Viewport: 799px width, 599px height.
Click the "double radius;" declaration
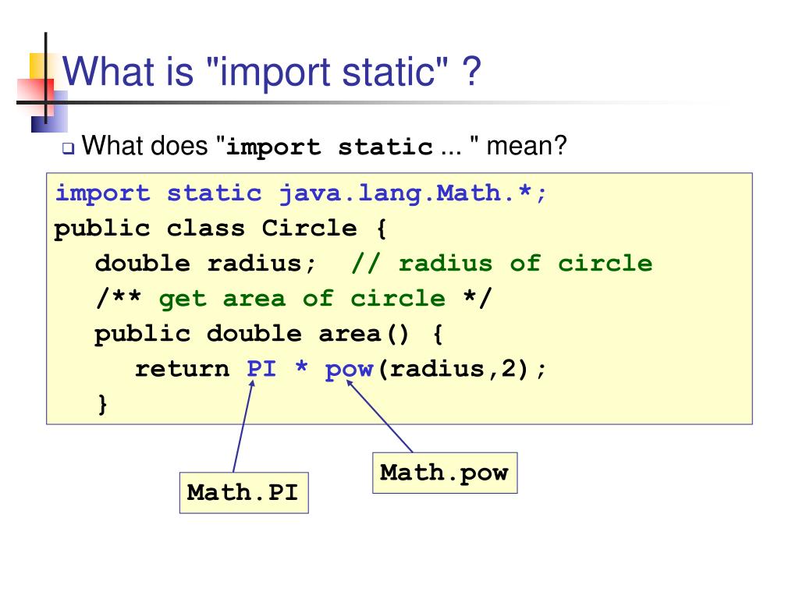(205, 264)
